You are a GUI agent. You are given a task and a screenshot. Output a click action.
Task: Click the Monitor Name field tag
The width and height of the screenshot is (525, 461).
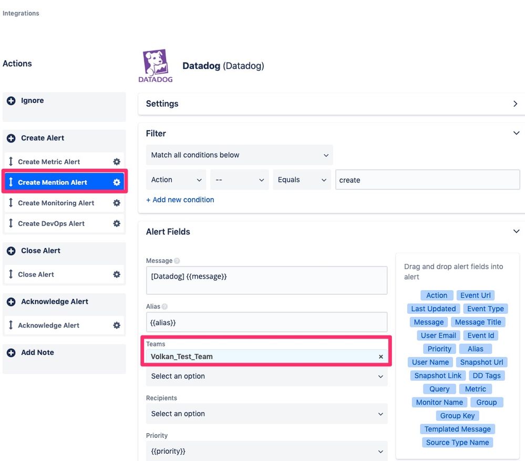pos(439,403)
